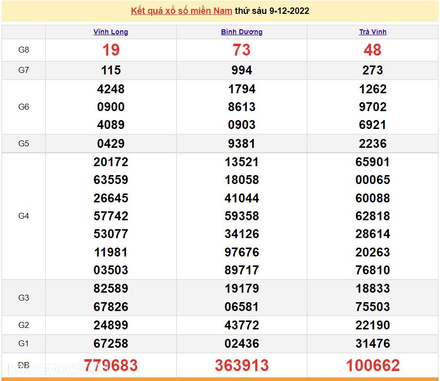
Task: Click the Bình Dương special prize 363913
Action: 242,366
